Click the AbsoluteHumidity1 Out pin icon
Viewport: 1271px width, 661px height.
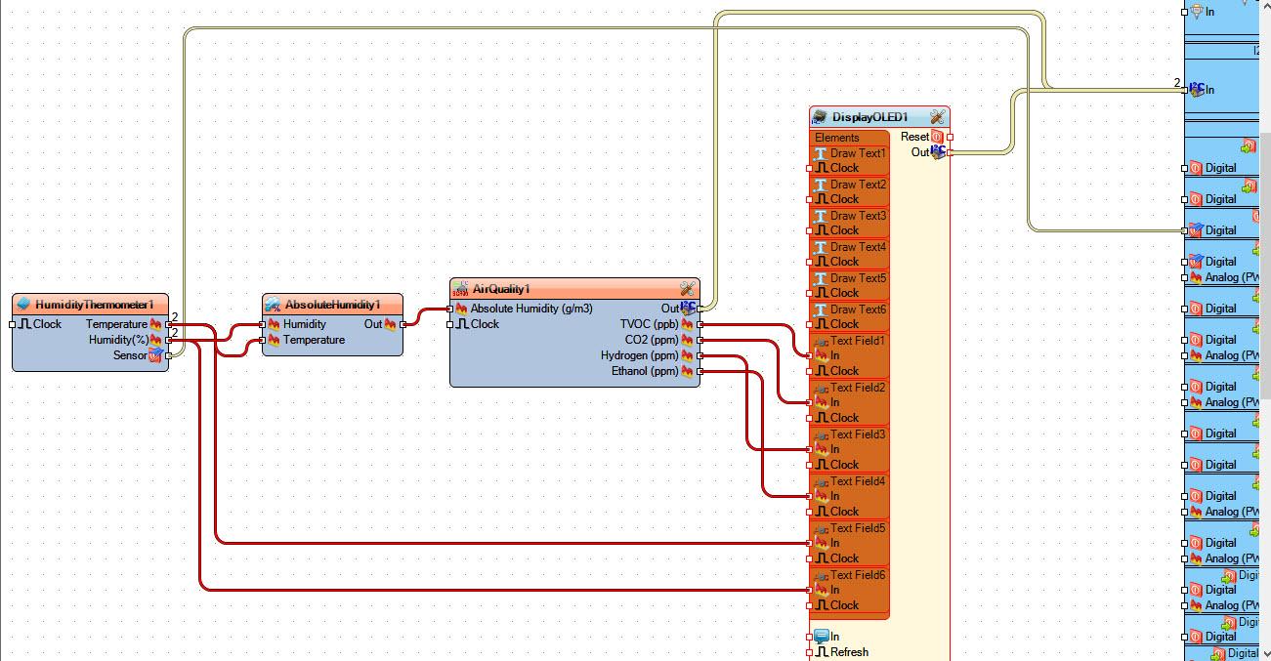pos(390,324)
